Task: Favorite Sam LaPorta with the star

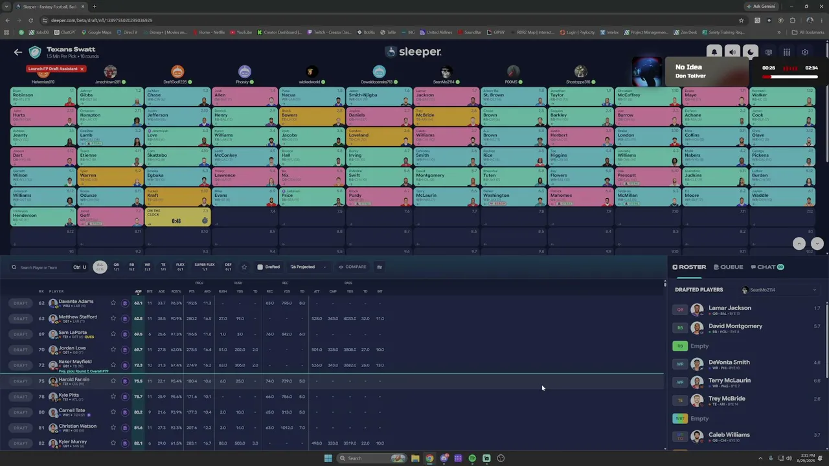Action: [x=113, y=334]
